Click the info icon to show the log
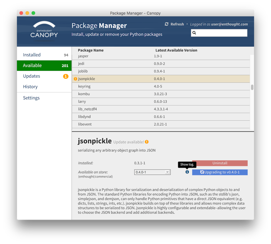Viewport: 271px width, 244px height. point(187,172)
